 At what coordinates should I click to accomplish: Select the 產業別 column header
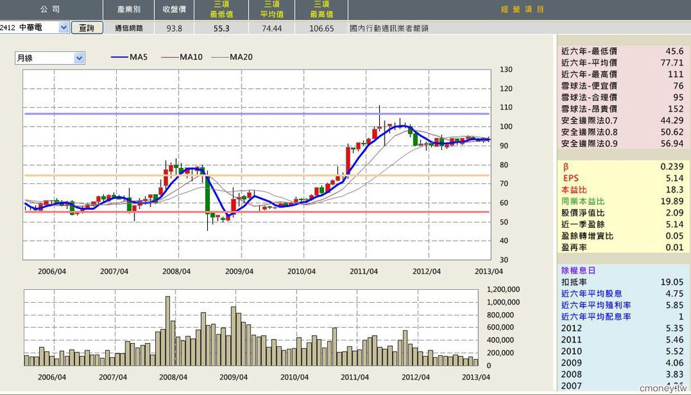point(129,9)
